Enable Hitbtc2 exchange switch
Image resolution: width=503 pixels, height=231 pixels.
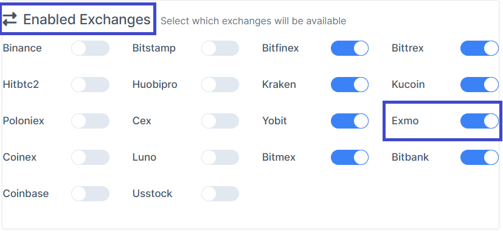pyautogui.click(x=90, y=85)
